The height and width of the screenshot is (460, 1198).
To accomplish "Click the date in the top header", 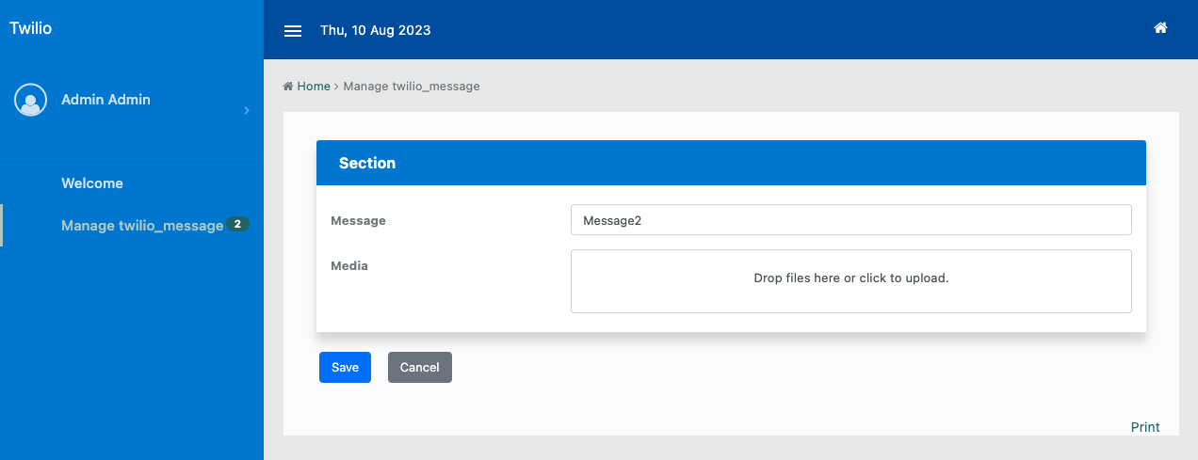I will (x=376, y=30).
